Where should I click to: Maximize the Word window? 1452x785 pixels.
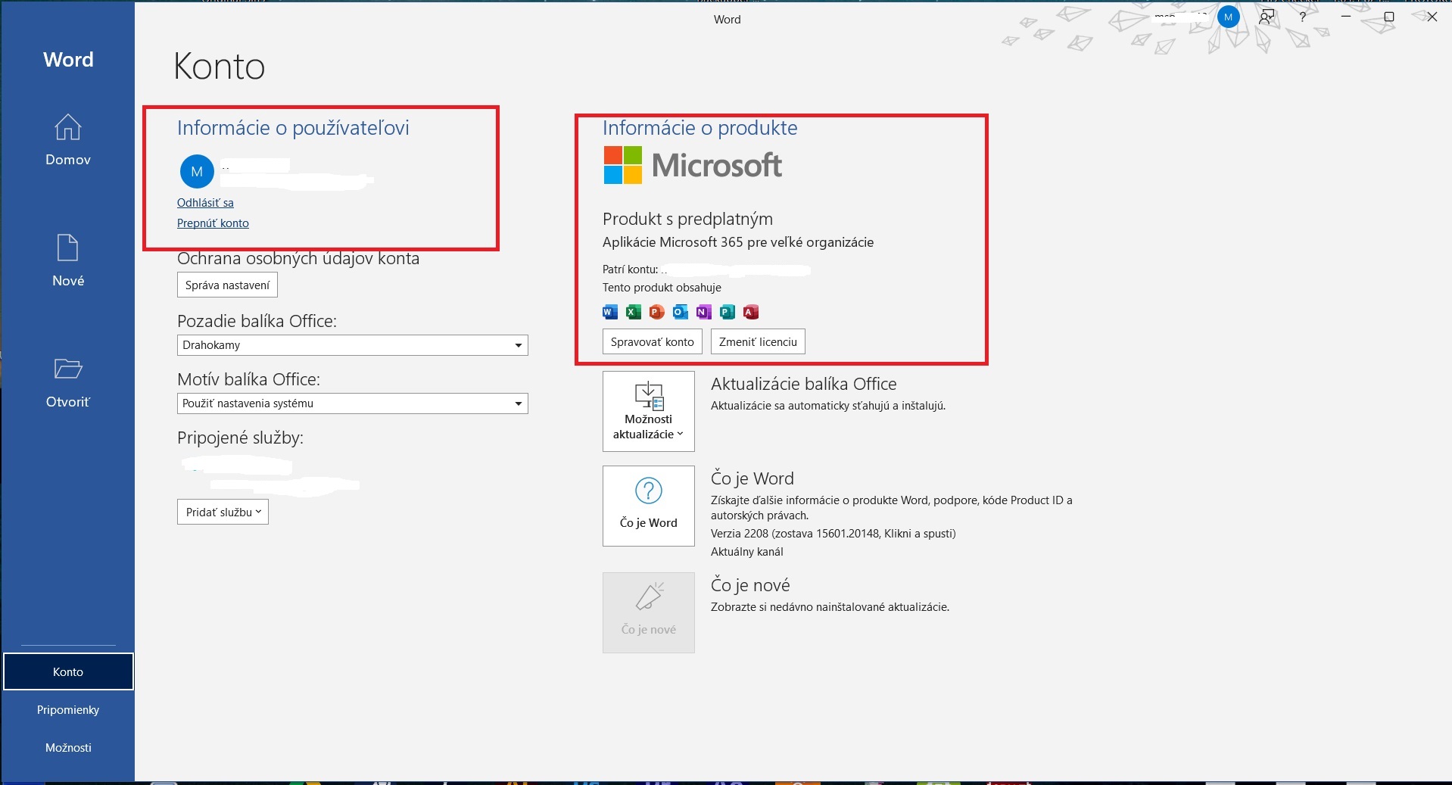(1388, 17)
